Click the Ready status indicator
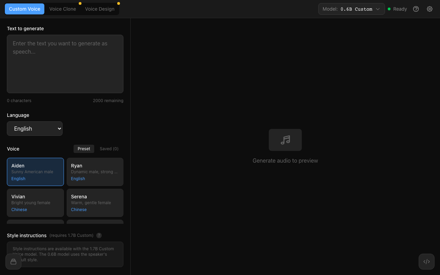440x275 pixels. pos(397,9)
